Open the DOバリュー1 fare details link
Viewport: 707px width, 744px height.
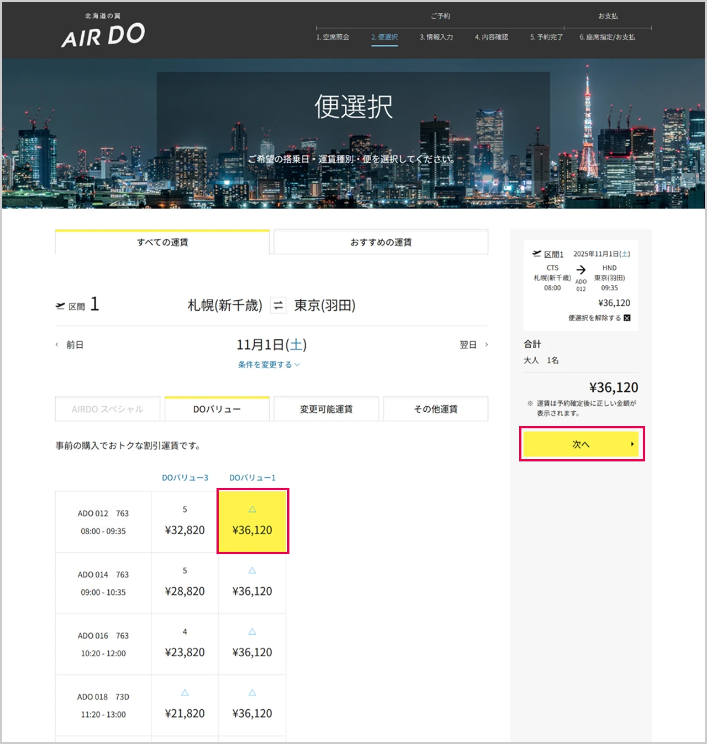(x=252, y=477)
